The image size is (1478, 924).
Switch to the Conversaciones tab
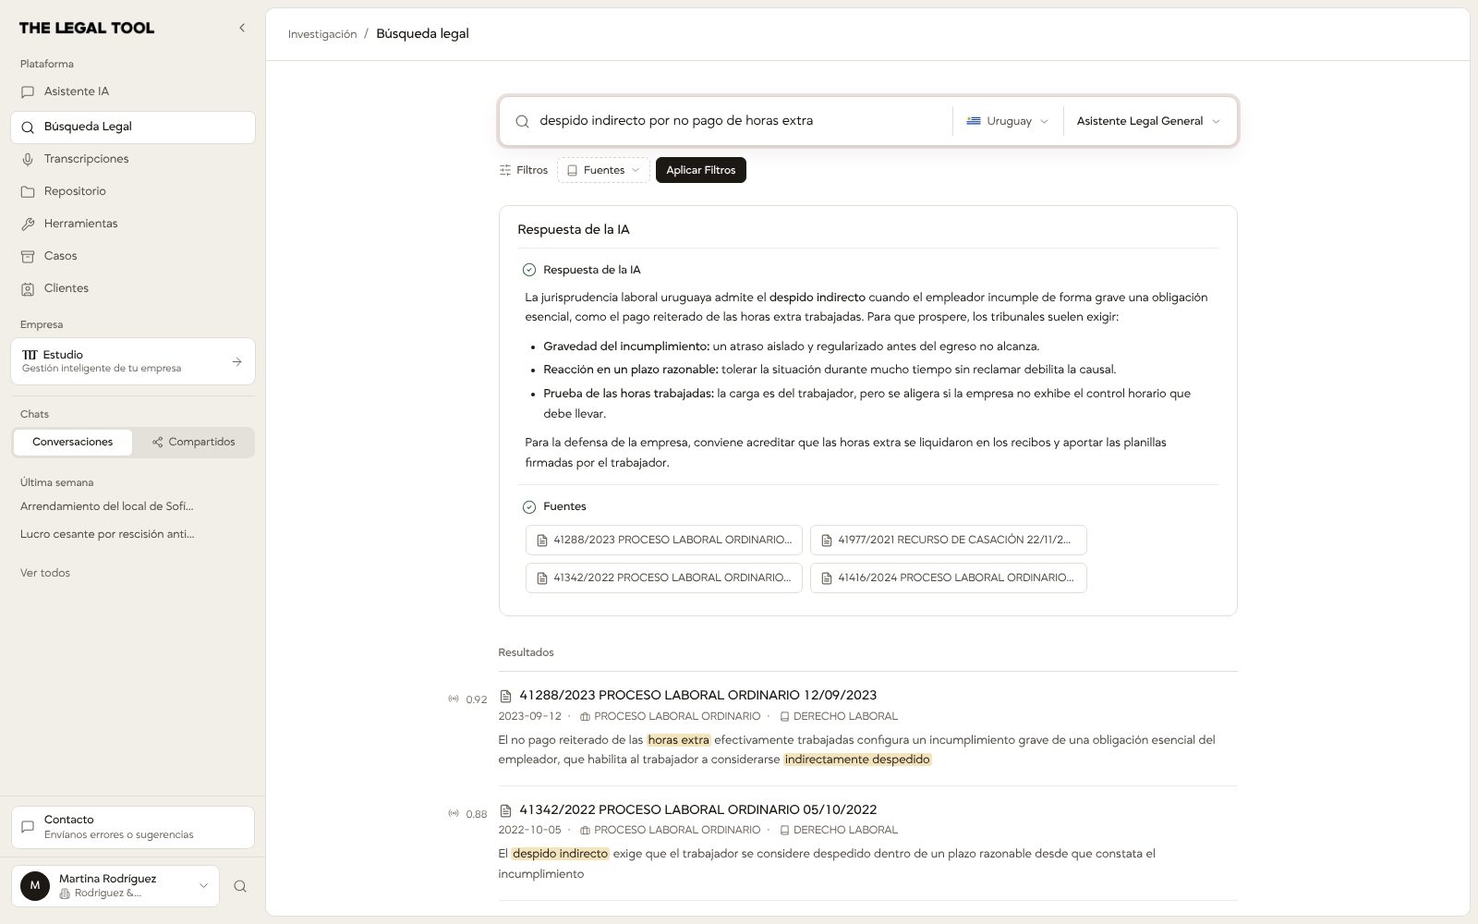click(73, 442)
